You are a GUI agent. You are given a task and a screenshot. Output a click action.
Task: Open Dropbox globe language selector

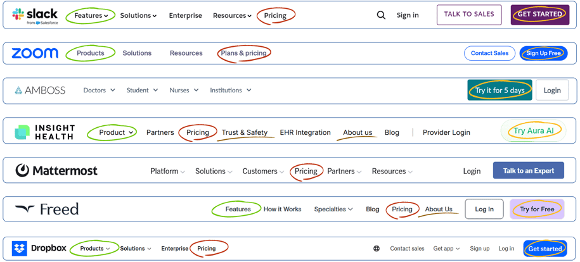click(x=377, y=249)
